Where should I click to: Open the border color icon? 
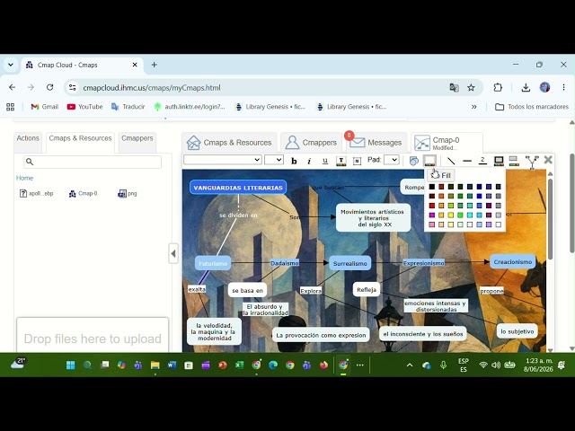[499, 161]
